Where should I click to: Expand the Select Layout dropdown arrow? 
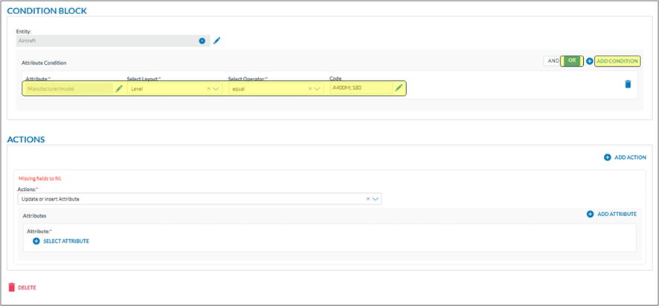(x=216, y=88)
